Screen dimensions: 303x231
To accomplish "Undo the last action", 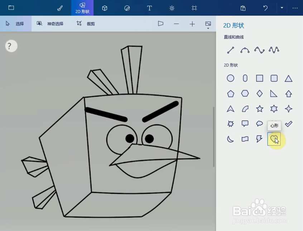I will (x=264, y=8).
